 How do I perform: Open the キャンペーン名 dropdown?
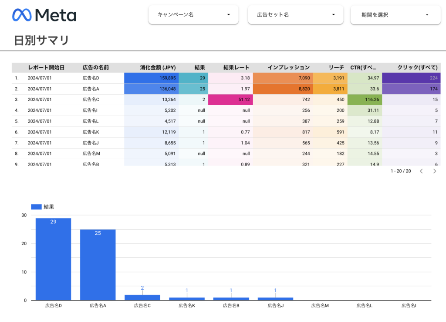click(193, 15)
